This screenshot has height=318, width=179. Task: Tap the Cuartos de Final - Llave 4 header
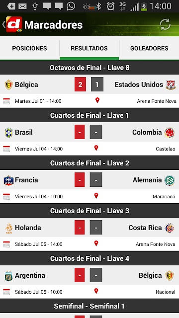tap(89, 258)
